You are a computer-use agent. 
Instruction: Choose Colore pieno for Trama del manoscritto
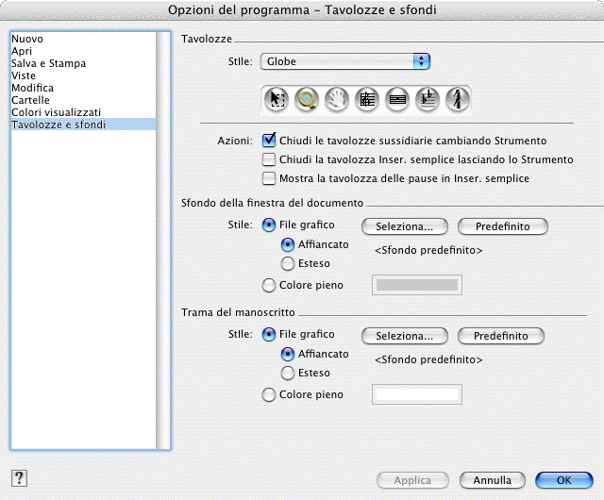(269, 394)
